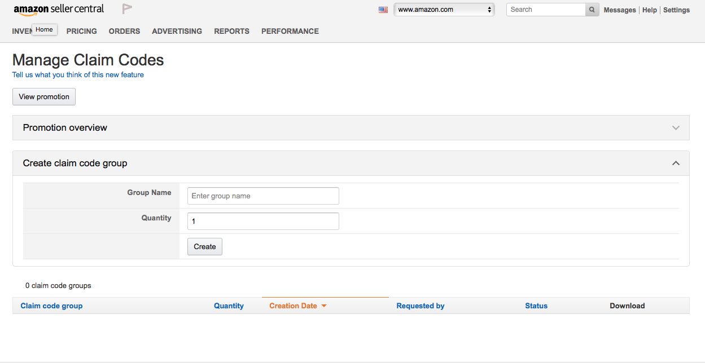
Task: Click the Quantity input field
Action: pyautogui.click(x=263, y=222)
